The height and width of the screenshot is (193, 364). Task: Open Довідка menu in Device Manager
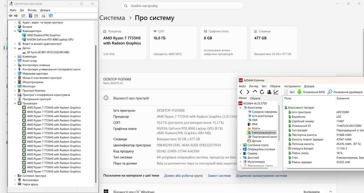pyautogui.click(x=45, y=10)
